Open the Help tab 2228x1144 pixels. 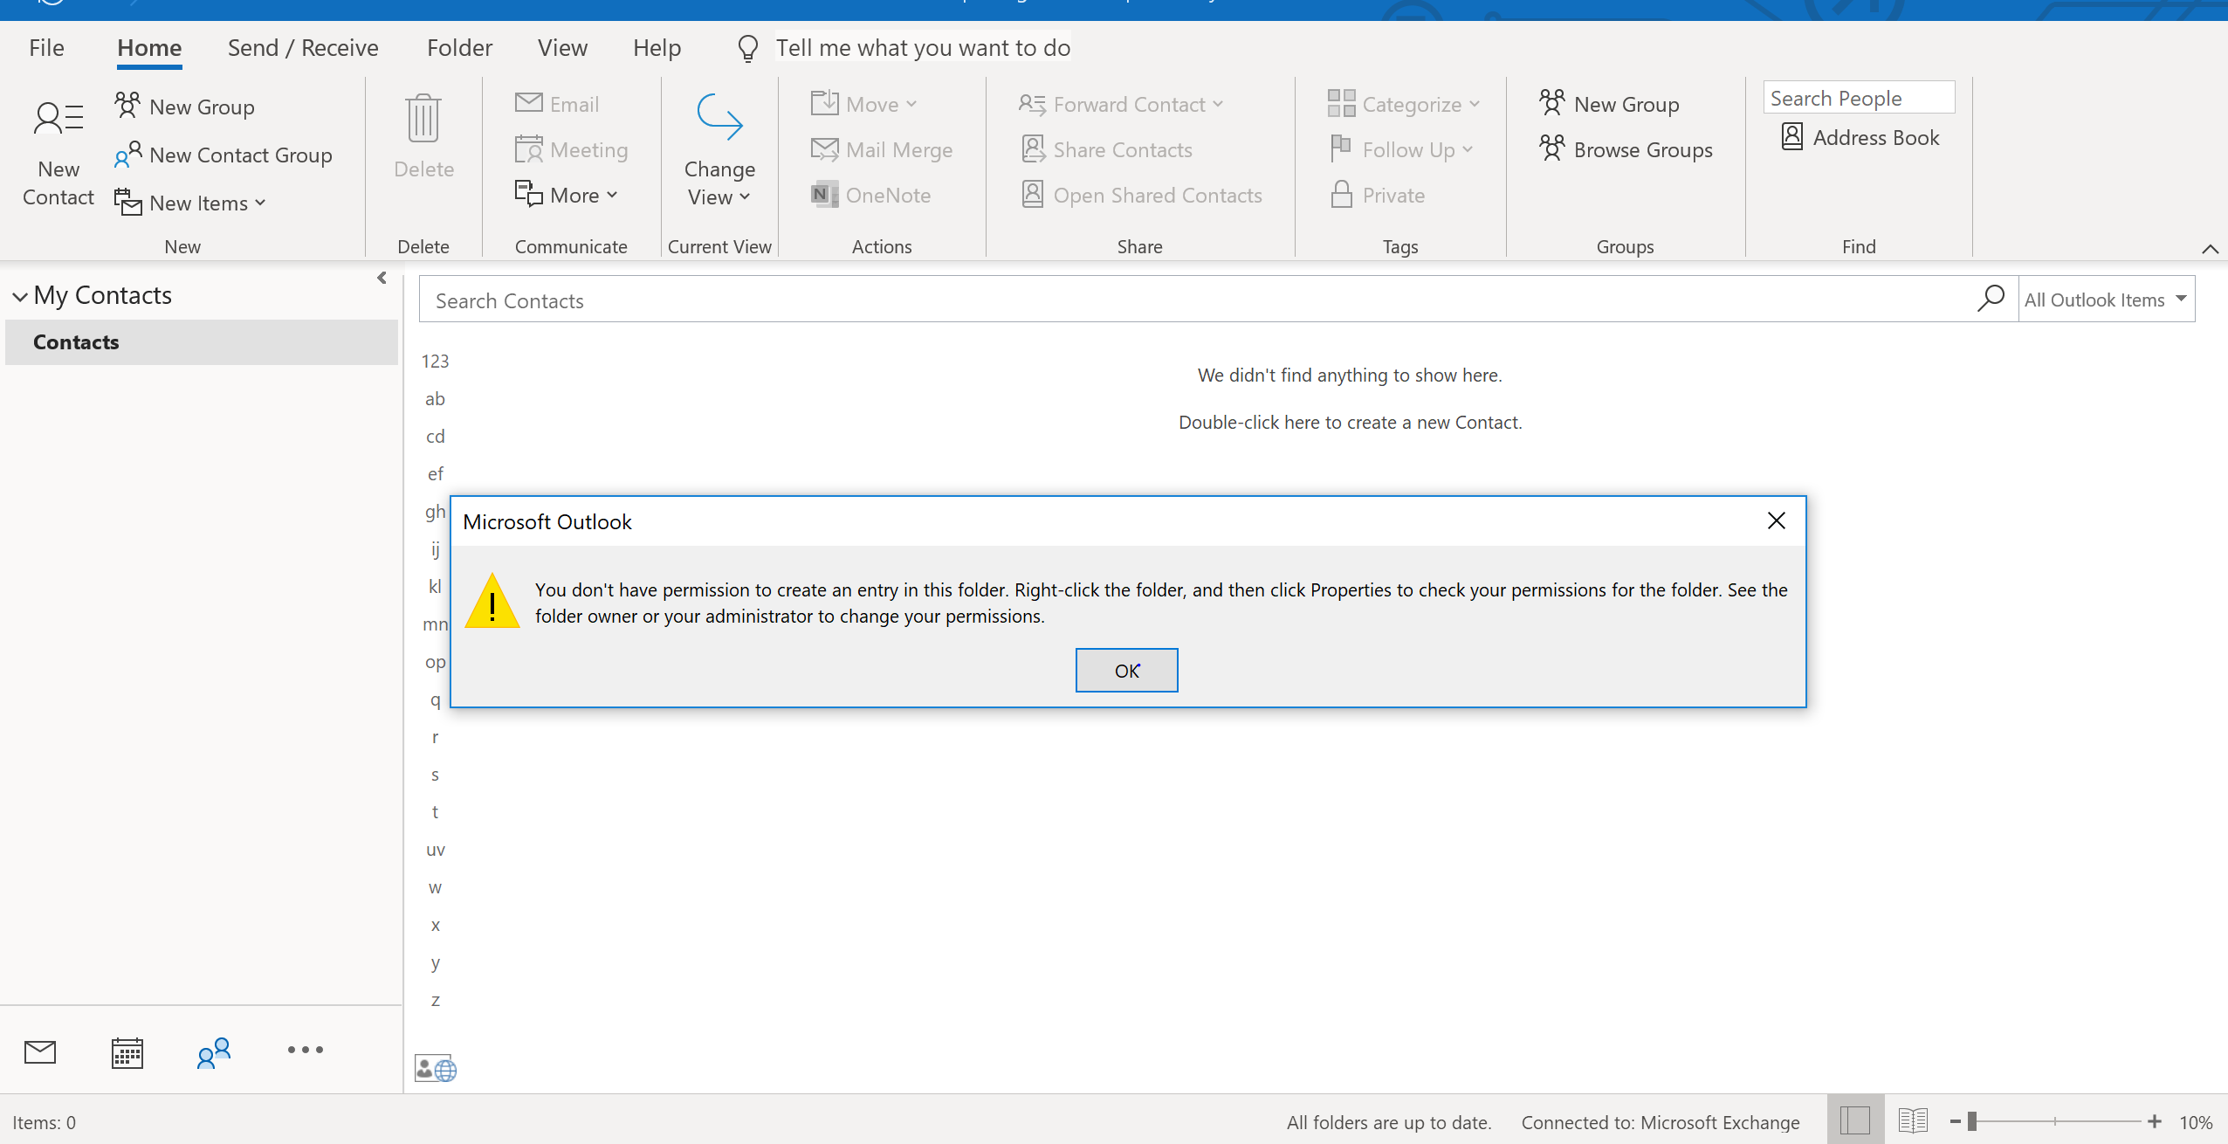click(657, 47)
